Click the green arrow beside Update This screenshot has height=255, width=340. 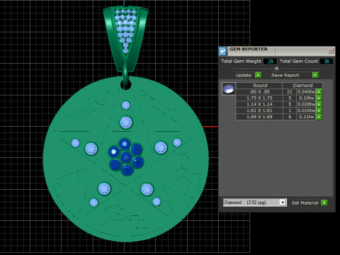tap(258, 75)
